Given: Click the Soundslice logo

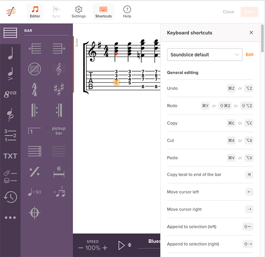Looking at the screenshot, I should click(x=11, y=12).
